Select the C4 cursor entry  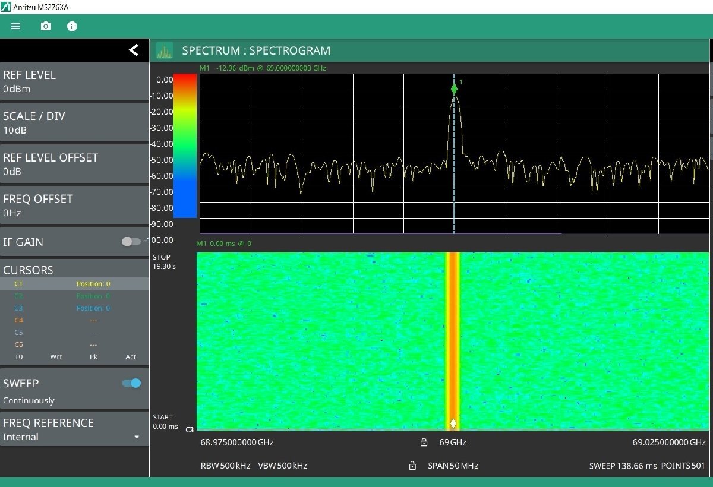point(74,321)
